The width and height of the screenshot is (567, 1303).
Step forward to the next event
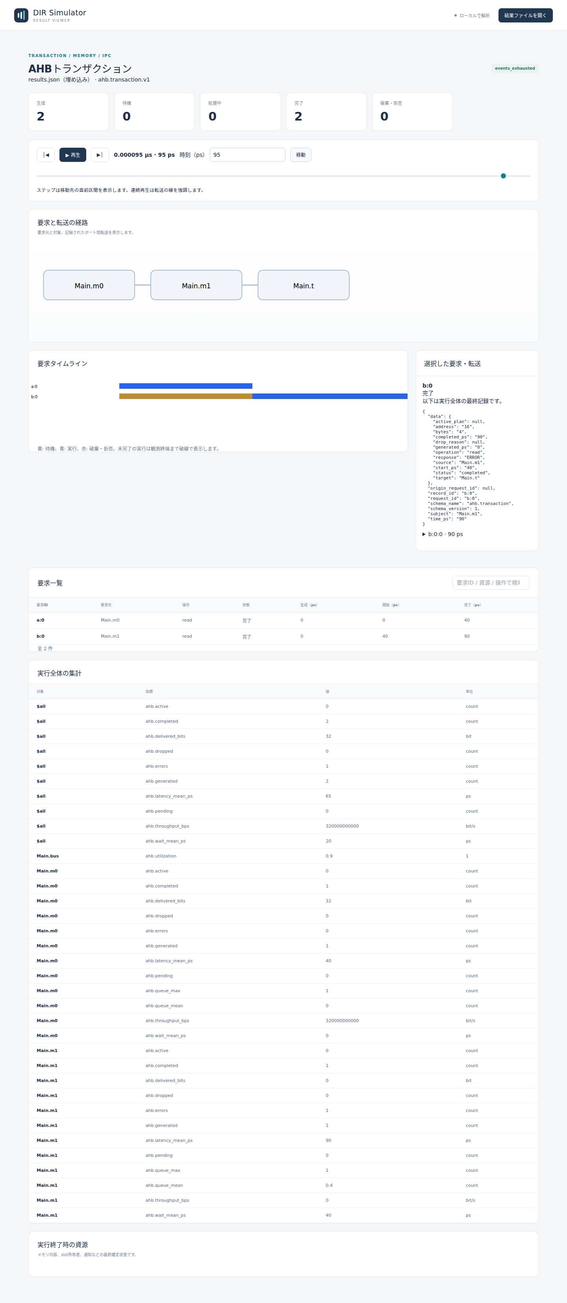[x=100, y=155]
